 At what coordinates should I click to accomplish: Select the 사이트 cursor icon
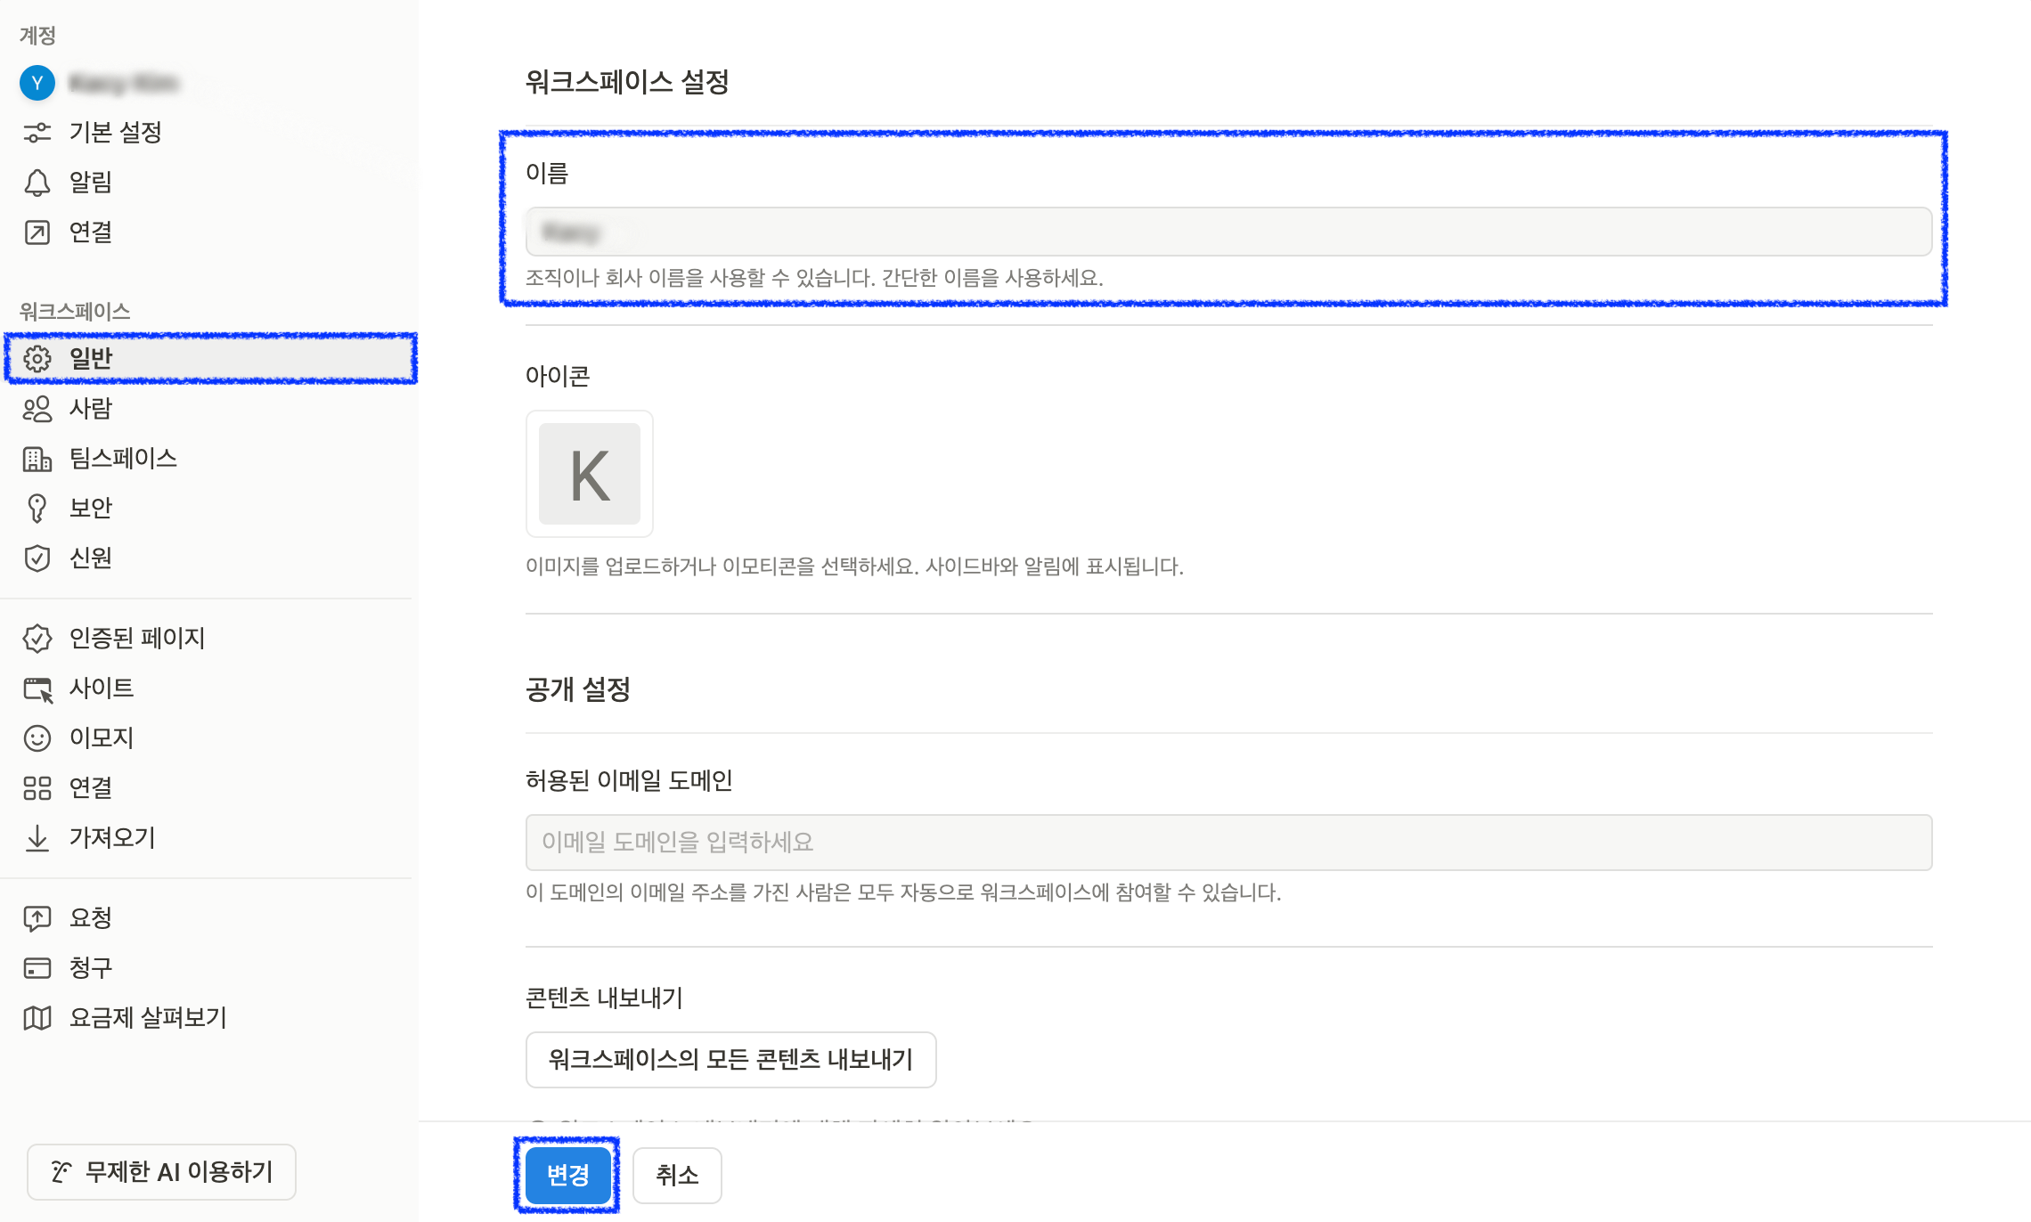click(37, 688)
